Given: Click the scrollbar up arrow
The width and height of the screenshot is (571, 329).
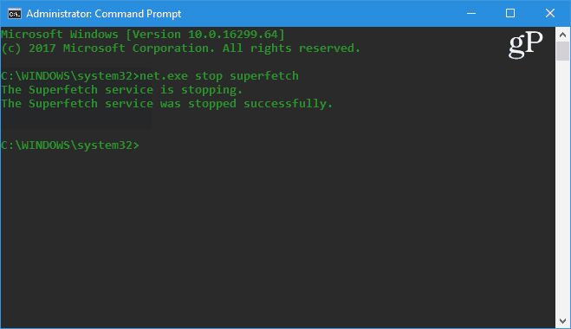Looking at the screenshot, I should tap(562, 35).
